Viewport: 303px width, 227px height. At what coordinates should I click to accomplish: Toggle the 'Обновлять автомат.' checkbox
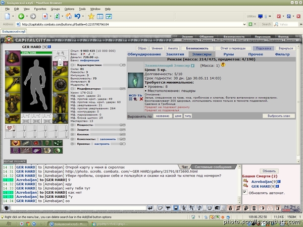pos(245,192)
